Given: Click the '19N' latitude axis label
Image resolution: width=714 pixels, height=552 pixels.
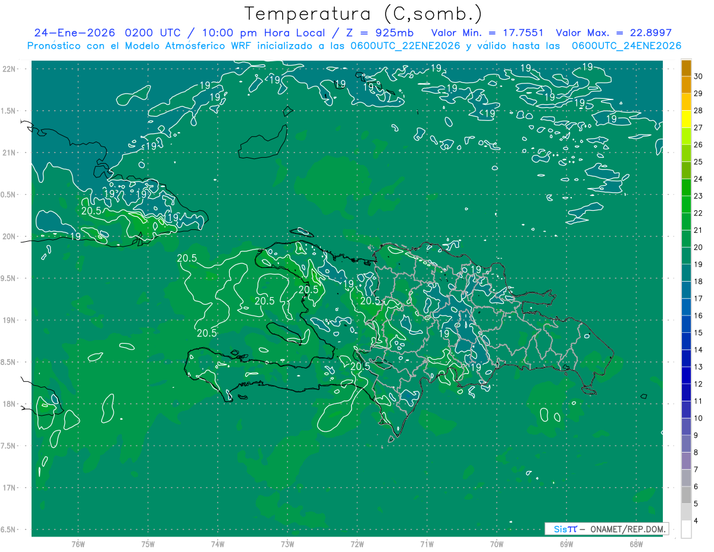Looking at the screenshot, I should click(8, 320).
